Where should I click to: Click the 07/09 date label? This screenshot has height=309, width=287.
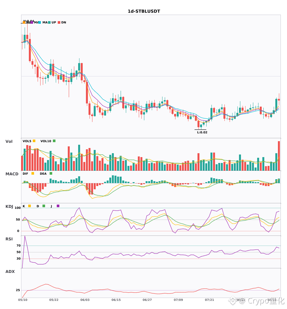pos(178,300)
